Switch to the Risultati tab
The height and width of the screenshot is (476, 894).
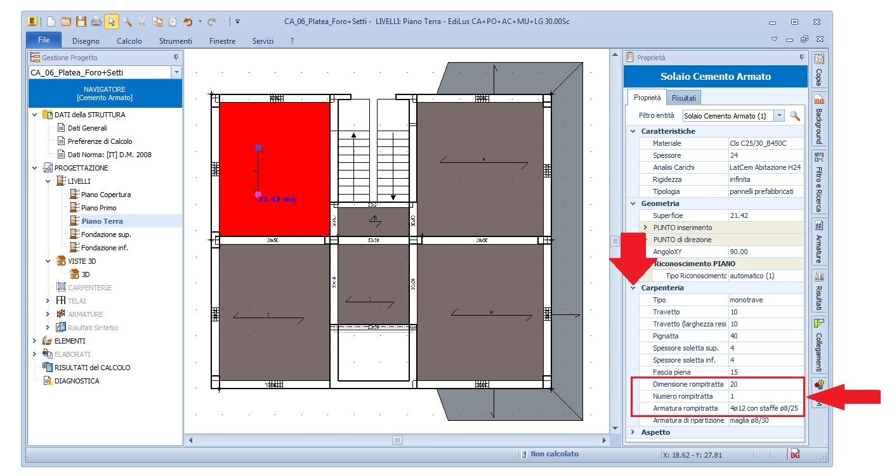click(684, 98)
